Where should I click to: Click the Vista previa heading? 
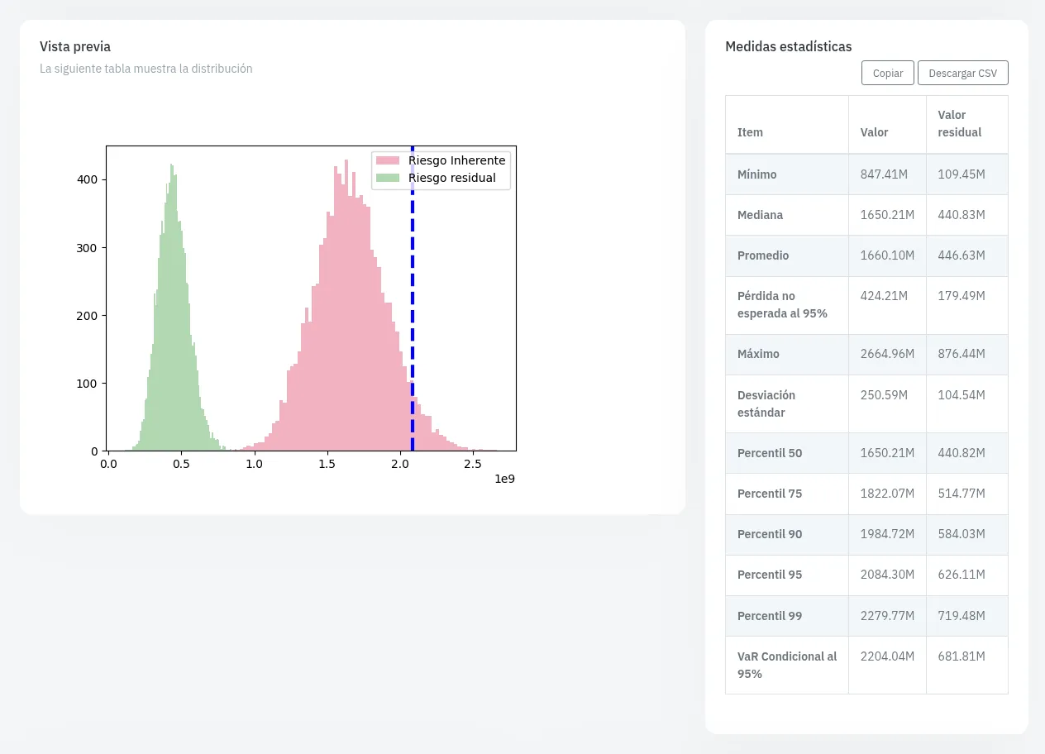75,46
